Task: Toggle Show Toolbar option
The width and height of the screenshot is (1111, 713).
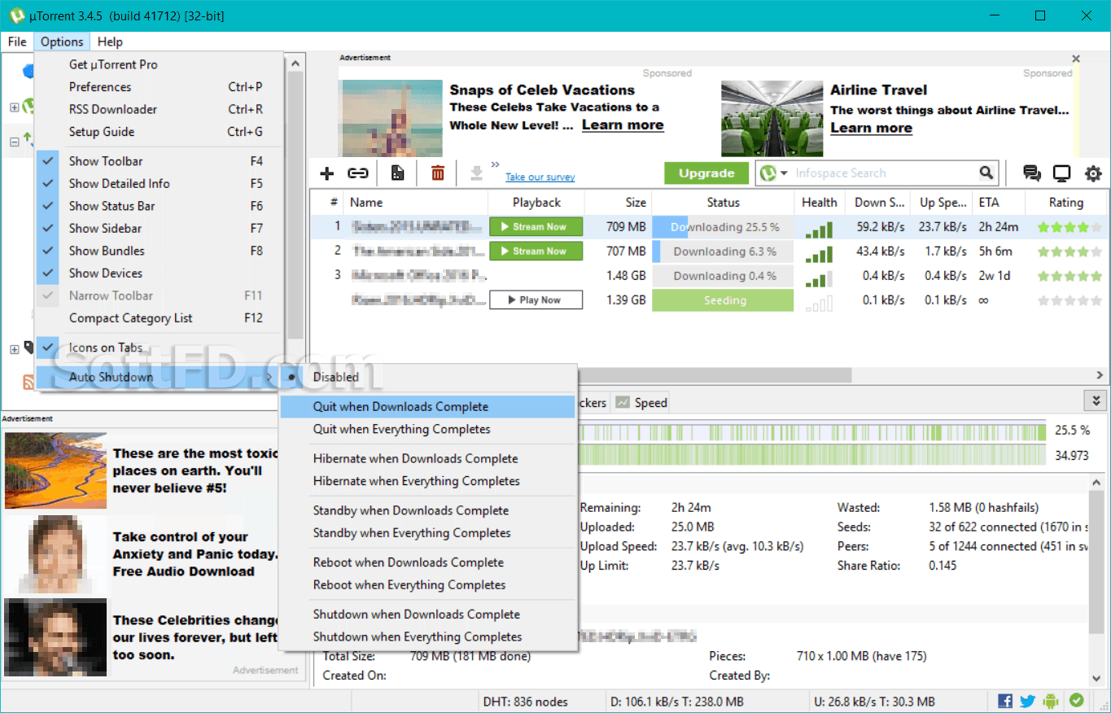Action: pyautogui.click(x=159, y=161)
